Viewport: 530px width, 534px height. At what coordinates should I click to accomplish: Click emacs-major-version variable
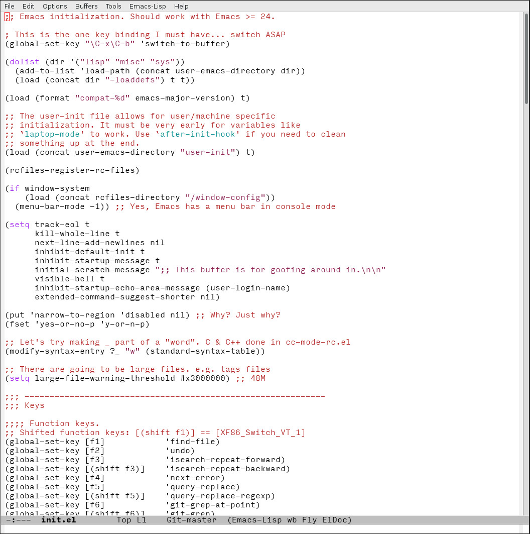click(x=185, y=98)
